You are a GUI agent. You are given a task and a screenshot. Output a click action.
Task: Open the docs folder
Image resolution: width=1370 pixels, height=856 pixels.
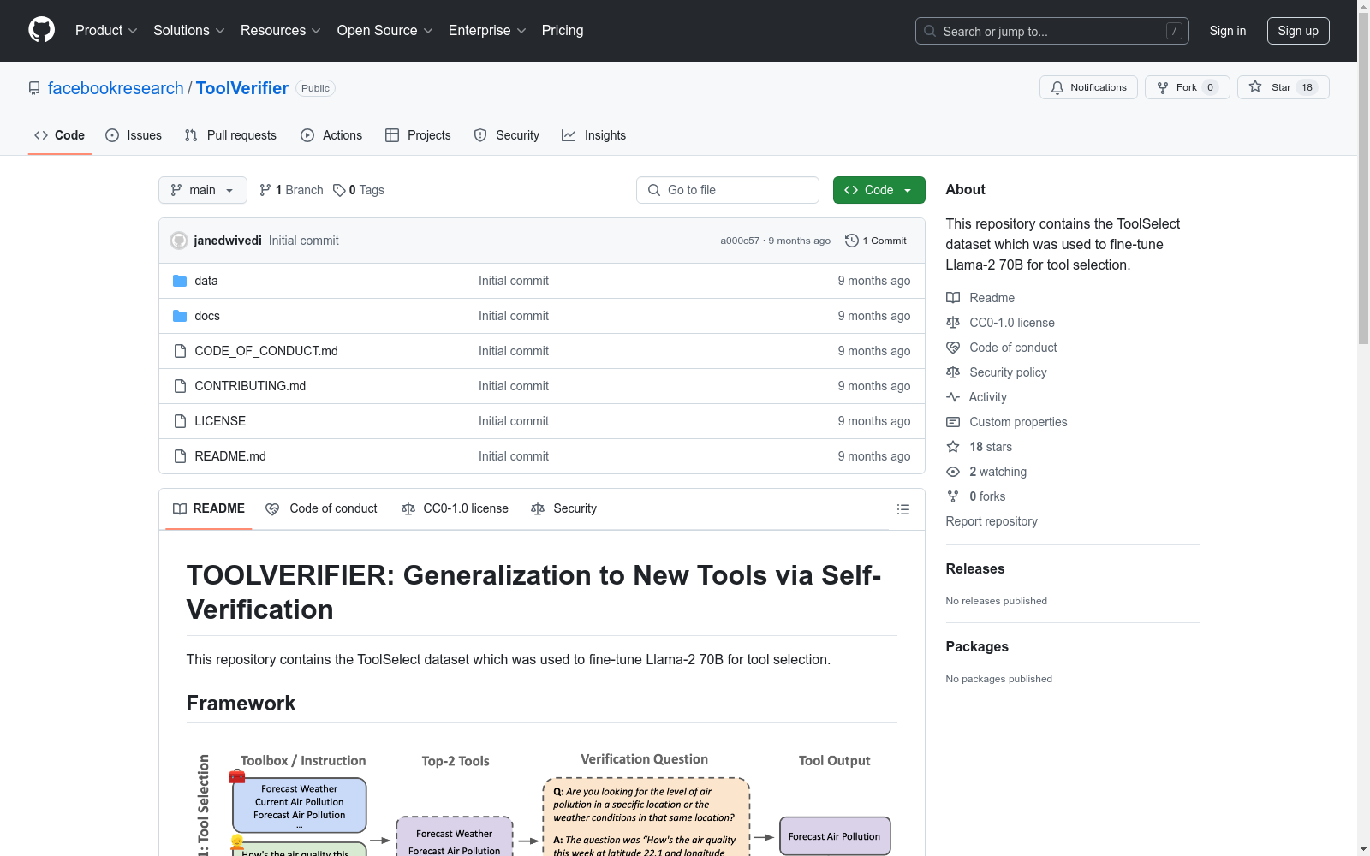[207, 316]
